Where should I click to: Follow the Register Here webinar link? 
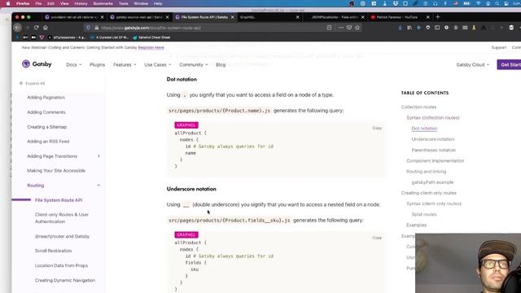point(151,47)
